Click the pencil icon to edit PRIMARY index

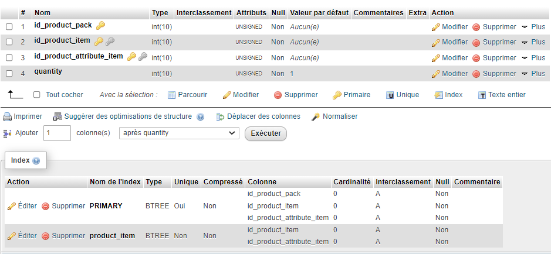pos(12,206)
